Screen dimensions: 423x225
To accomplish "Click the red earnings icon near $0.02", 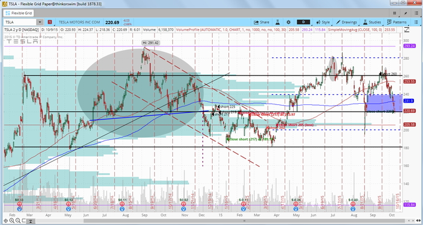I will 184,204.
